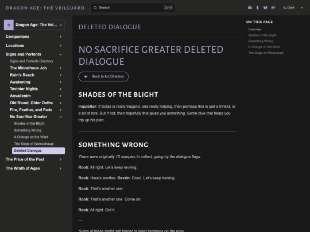Collapse the Signs and Portents section
310x232 pixels.
[x=60, y=54]
